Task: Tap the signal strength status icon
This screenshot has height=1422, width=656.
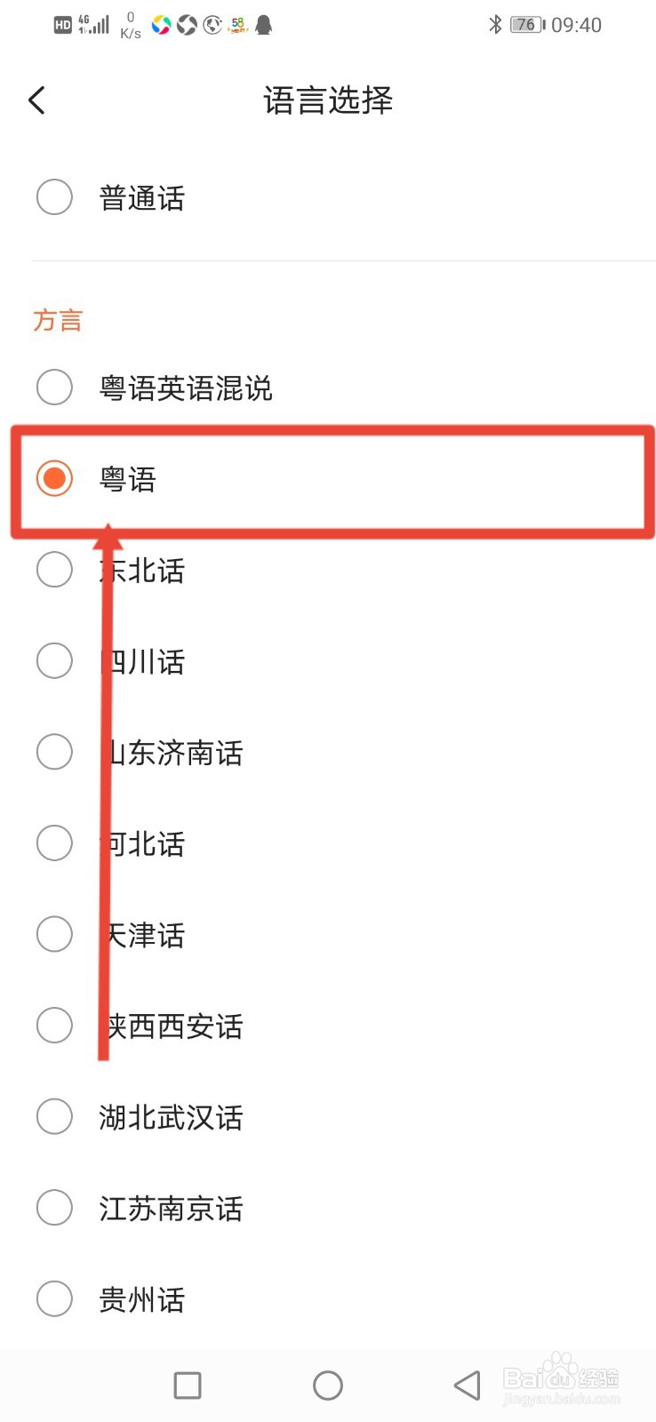Action: [94, 25]
